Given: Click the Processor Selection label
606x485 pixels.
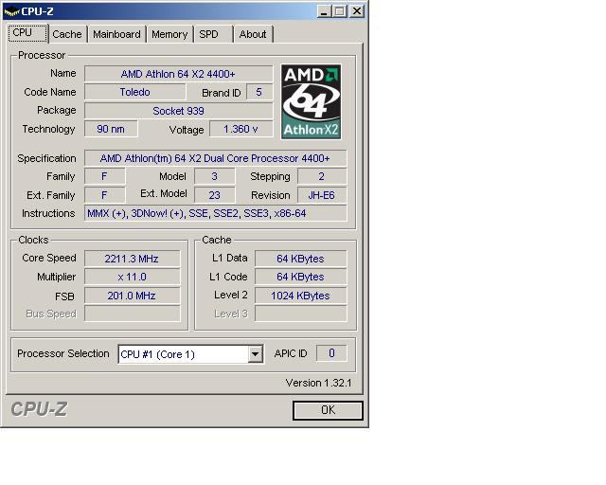Looking at the screenshot, I should coord(63,353).
